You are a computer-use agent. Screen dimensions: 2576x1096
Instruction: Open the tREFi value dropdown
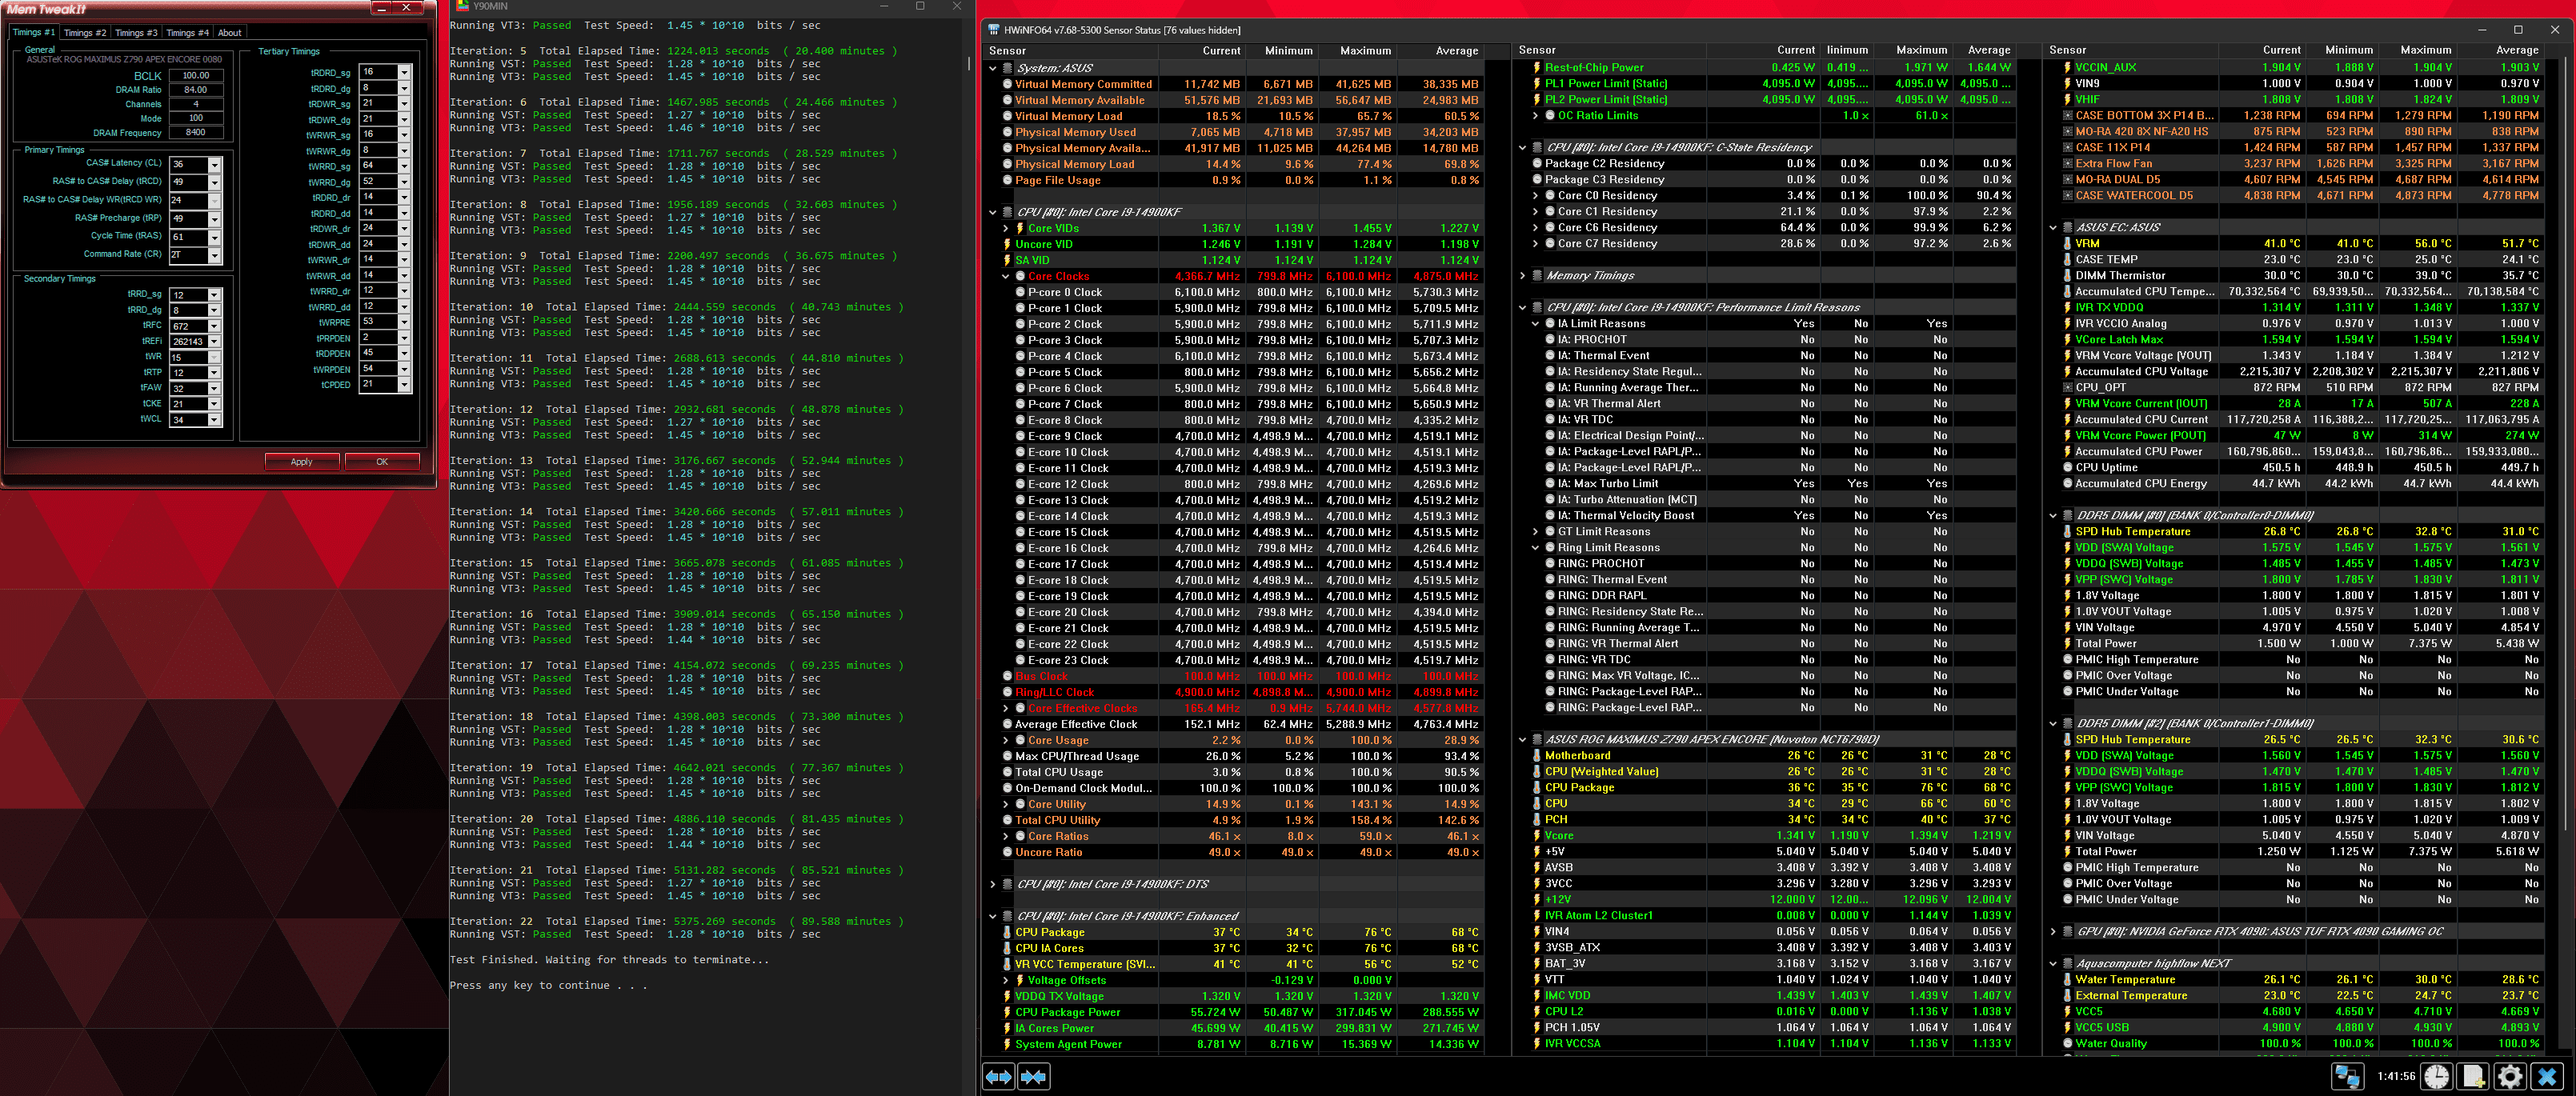tap(214, 341)
